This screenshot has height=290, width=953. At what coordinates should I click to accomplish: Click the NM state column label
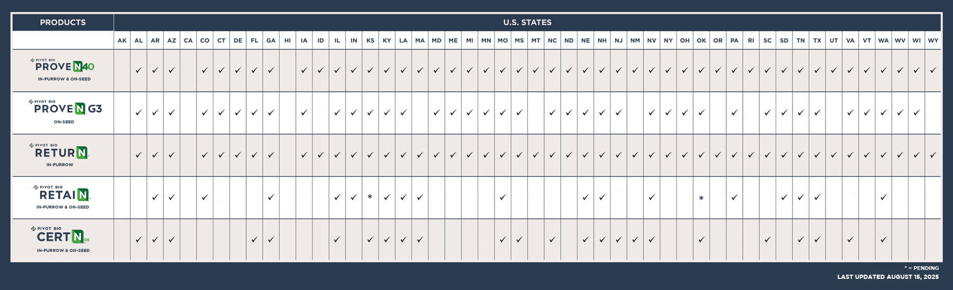tap(635, 40)
